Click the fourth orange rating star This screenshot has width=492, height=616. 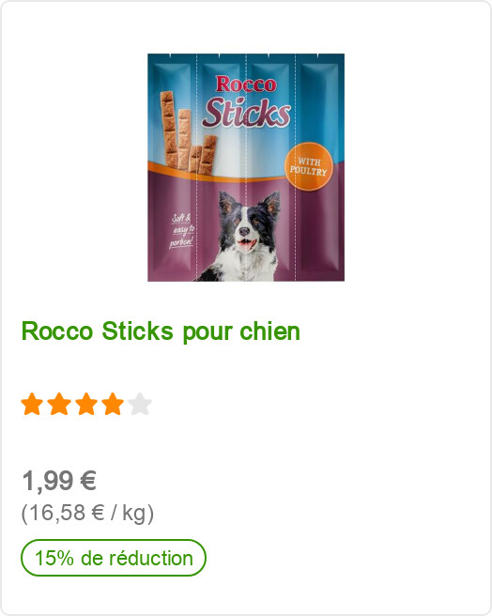pos(113,404)
